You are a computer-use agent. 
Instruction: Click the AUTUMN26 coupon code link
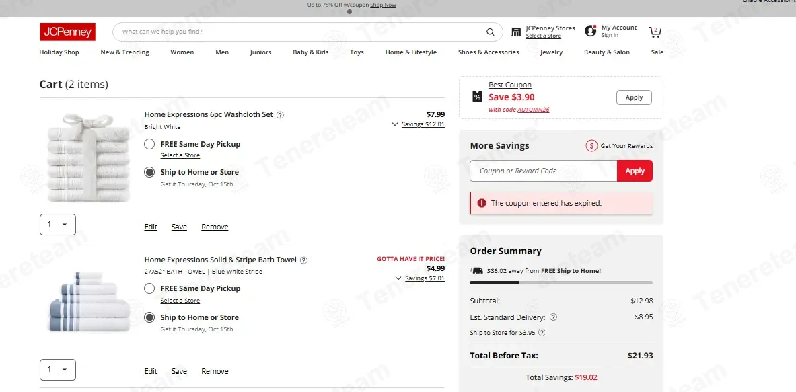click(x=534, y=110)
